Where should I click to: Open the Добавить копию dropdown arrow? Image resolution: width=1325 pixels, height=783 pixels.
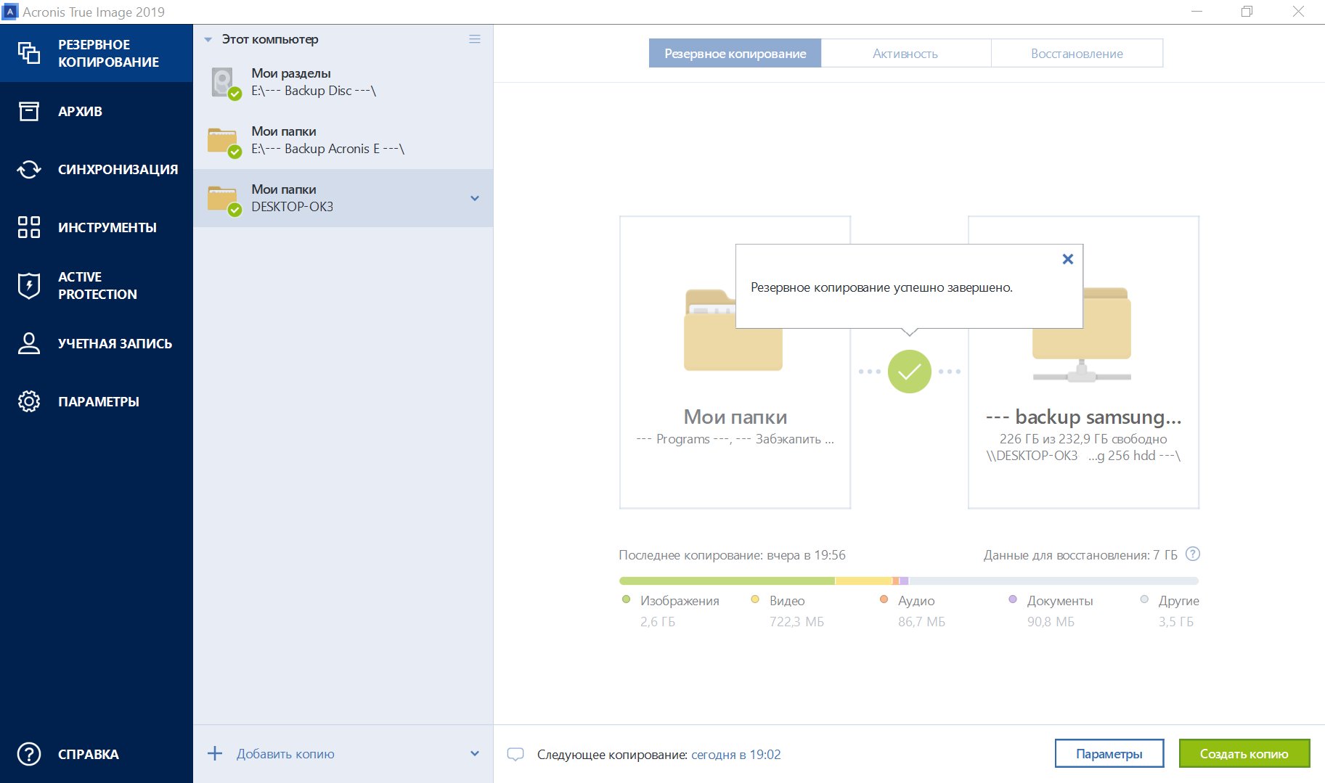tap(475, 753)
